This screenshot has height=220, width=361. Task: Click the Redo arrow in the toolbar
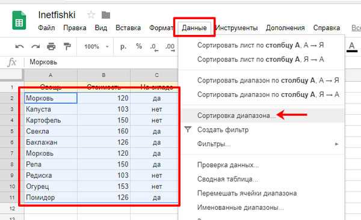coord(35,47)
